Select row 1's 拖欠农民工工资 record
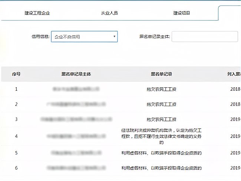241x181 pixels. (161, 89)
